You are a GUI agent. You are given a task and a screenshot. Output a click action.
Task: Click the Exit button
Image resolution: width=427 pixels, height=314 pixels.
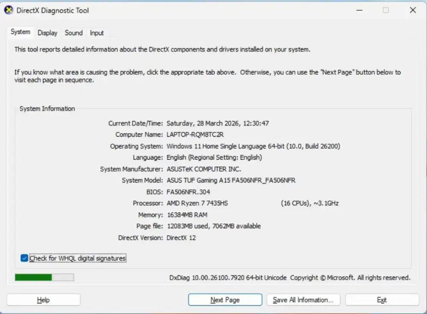[x=382, y=299]
